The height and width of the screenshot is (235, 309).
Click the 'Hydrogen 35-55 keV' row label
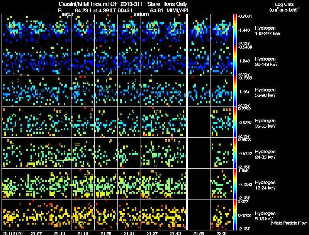[265, 123]
